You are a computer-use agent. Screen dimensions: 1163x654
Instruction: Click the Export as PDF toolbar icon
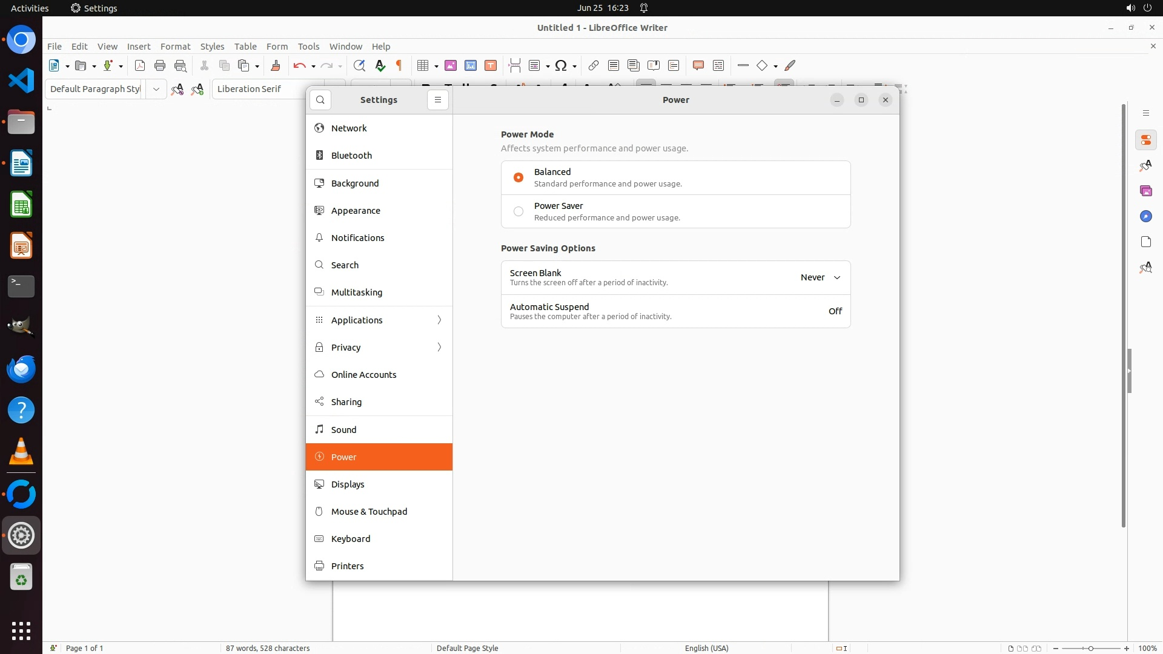click(x=140, y=65)
